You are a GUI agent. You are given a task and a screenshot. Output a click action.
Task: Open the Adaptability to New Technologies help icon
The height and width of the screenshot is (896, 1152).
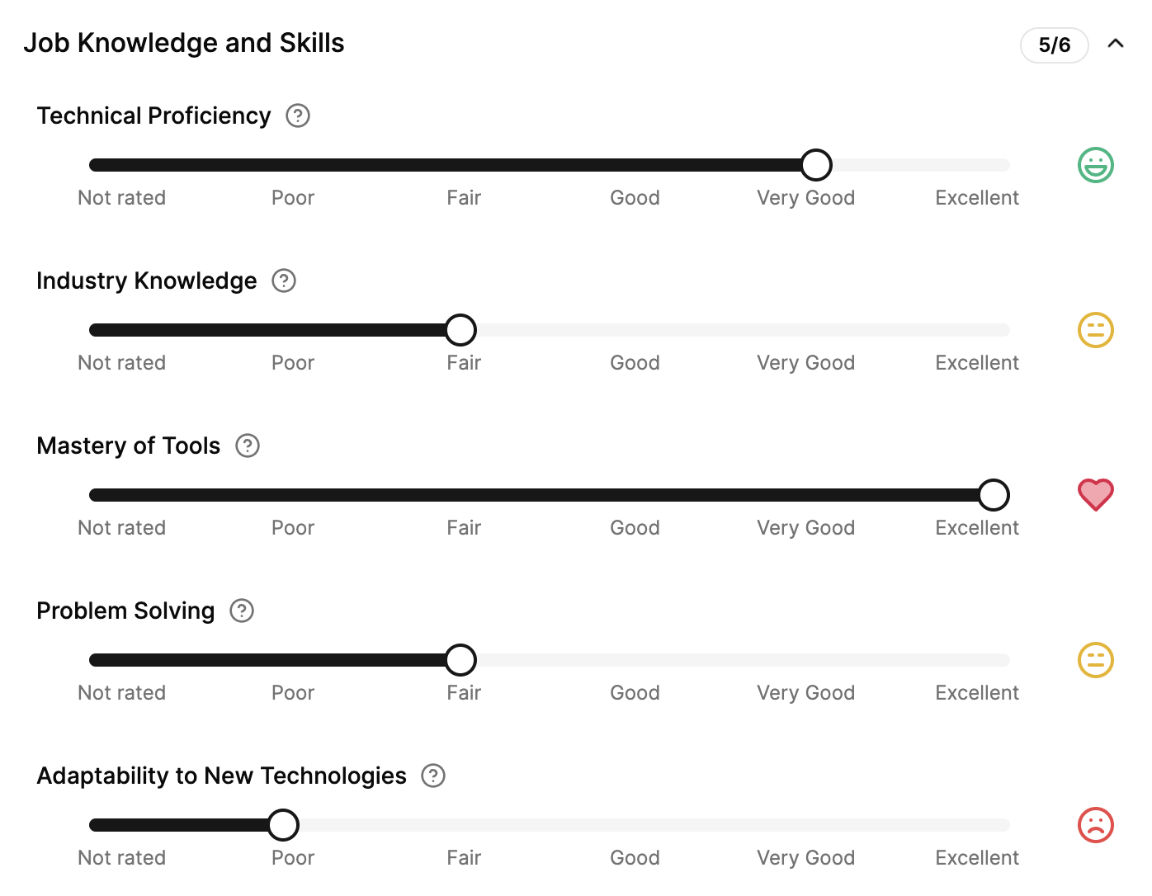coord(433,776)
